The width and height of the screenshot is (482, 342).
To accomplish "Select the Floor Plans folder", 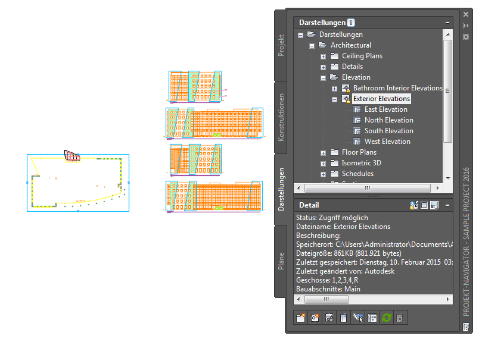I will pos(359,152).
